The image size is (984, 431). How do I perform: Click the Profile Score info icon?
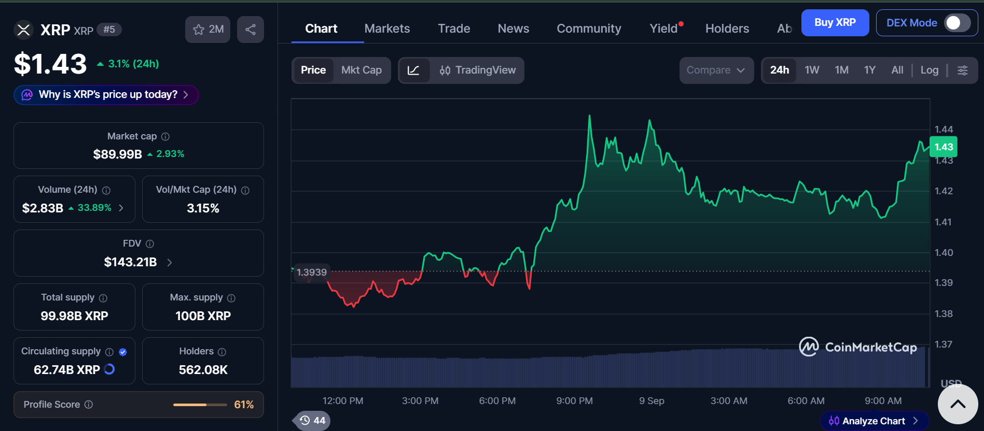(89, 405)
